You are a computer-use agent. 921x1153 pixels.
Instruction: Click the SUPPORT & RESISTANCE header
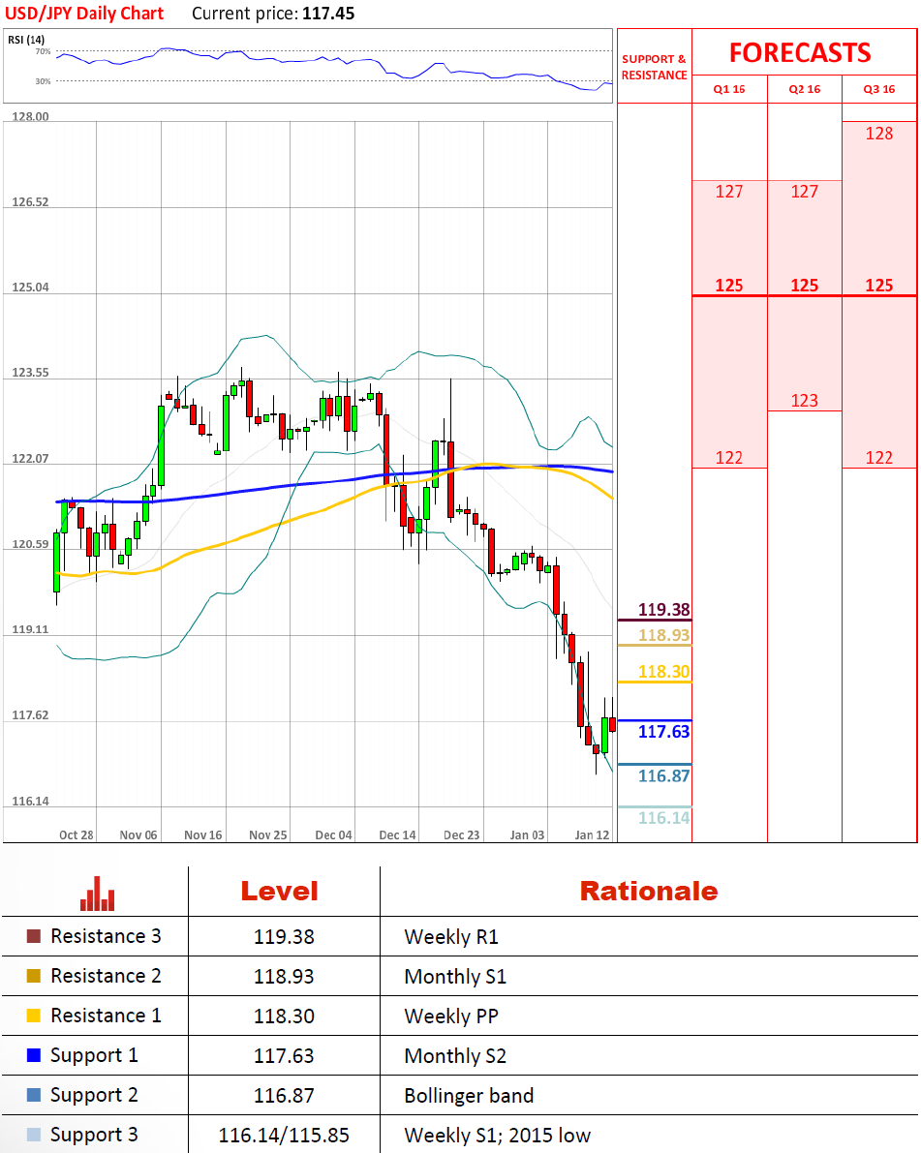[x=654, y=67]
